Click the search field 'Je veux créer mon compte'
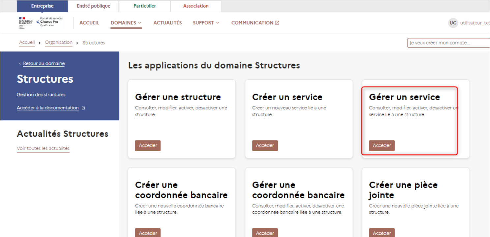 coord(448,43)
